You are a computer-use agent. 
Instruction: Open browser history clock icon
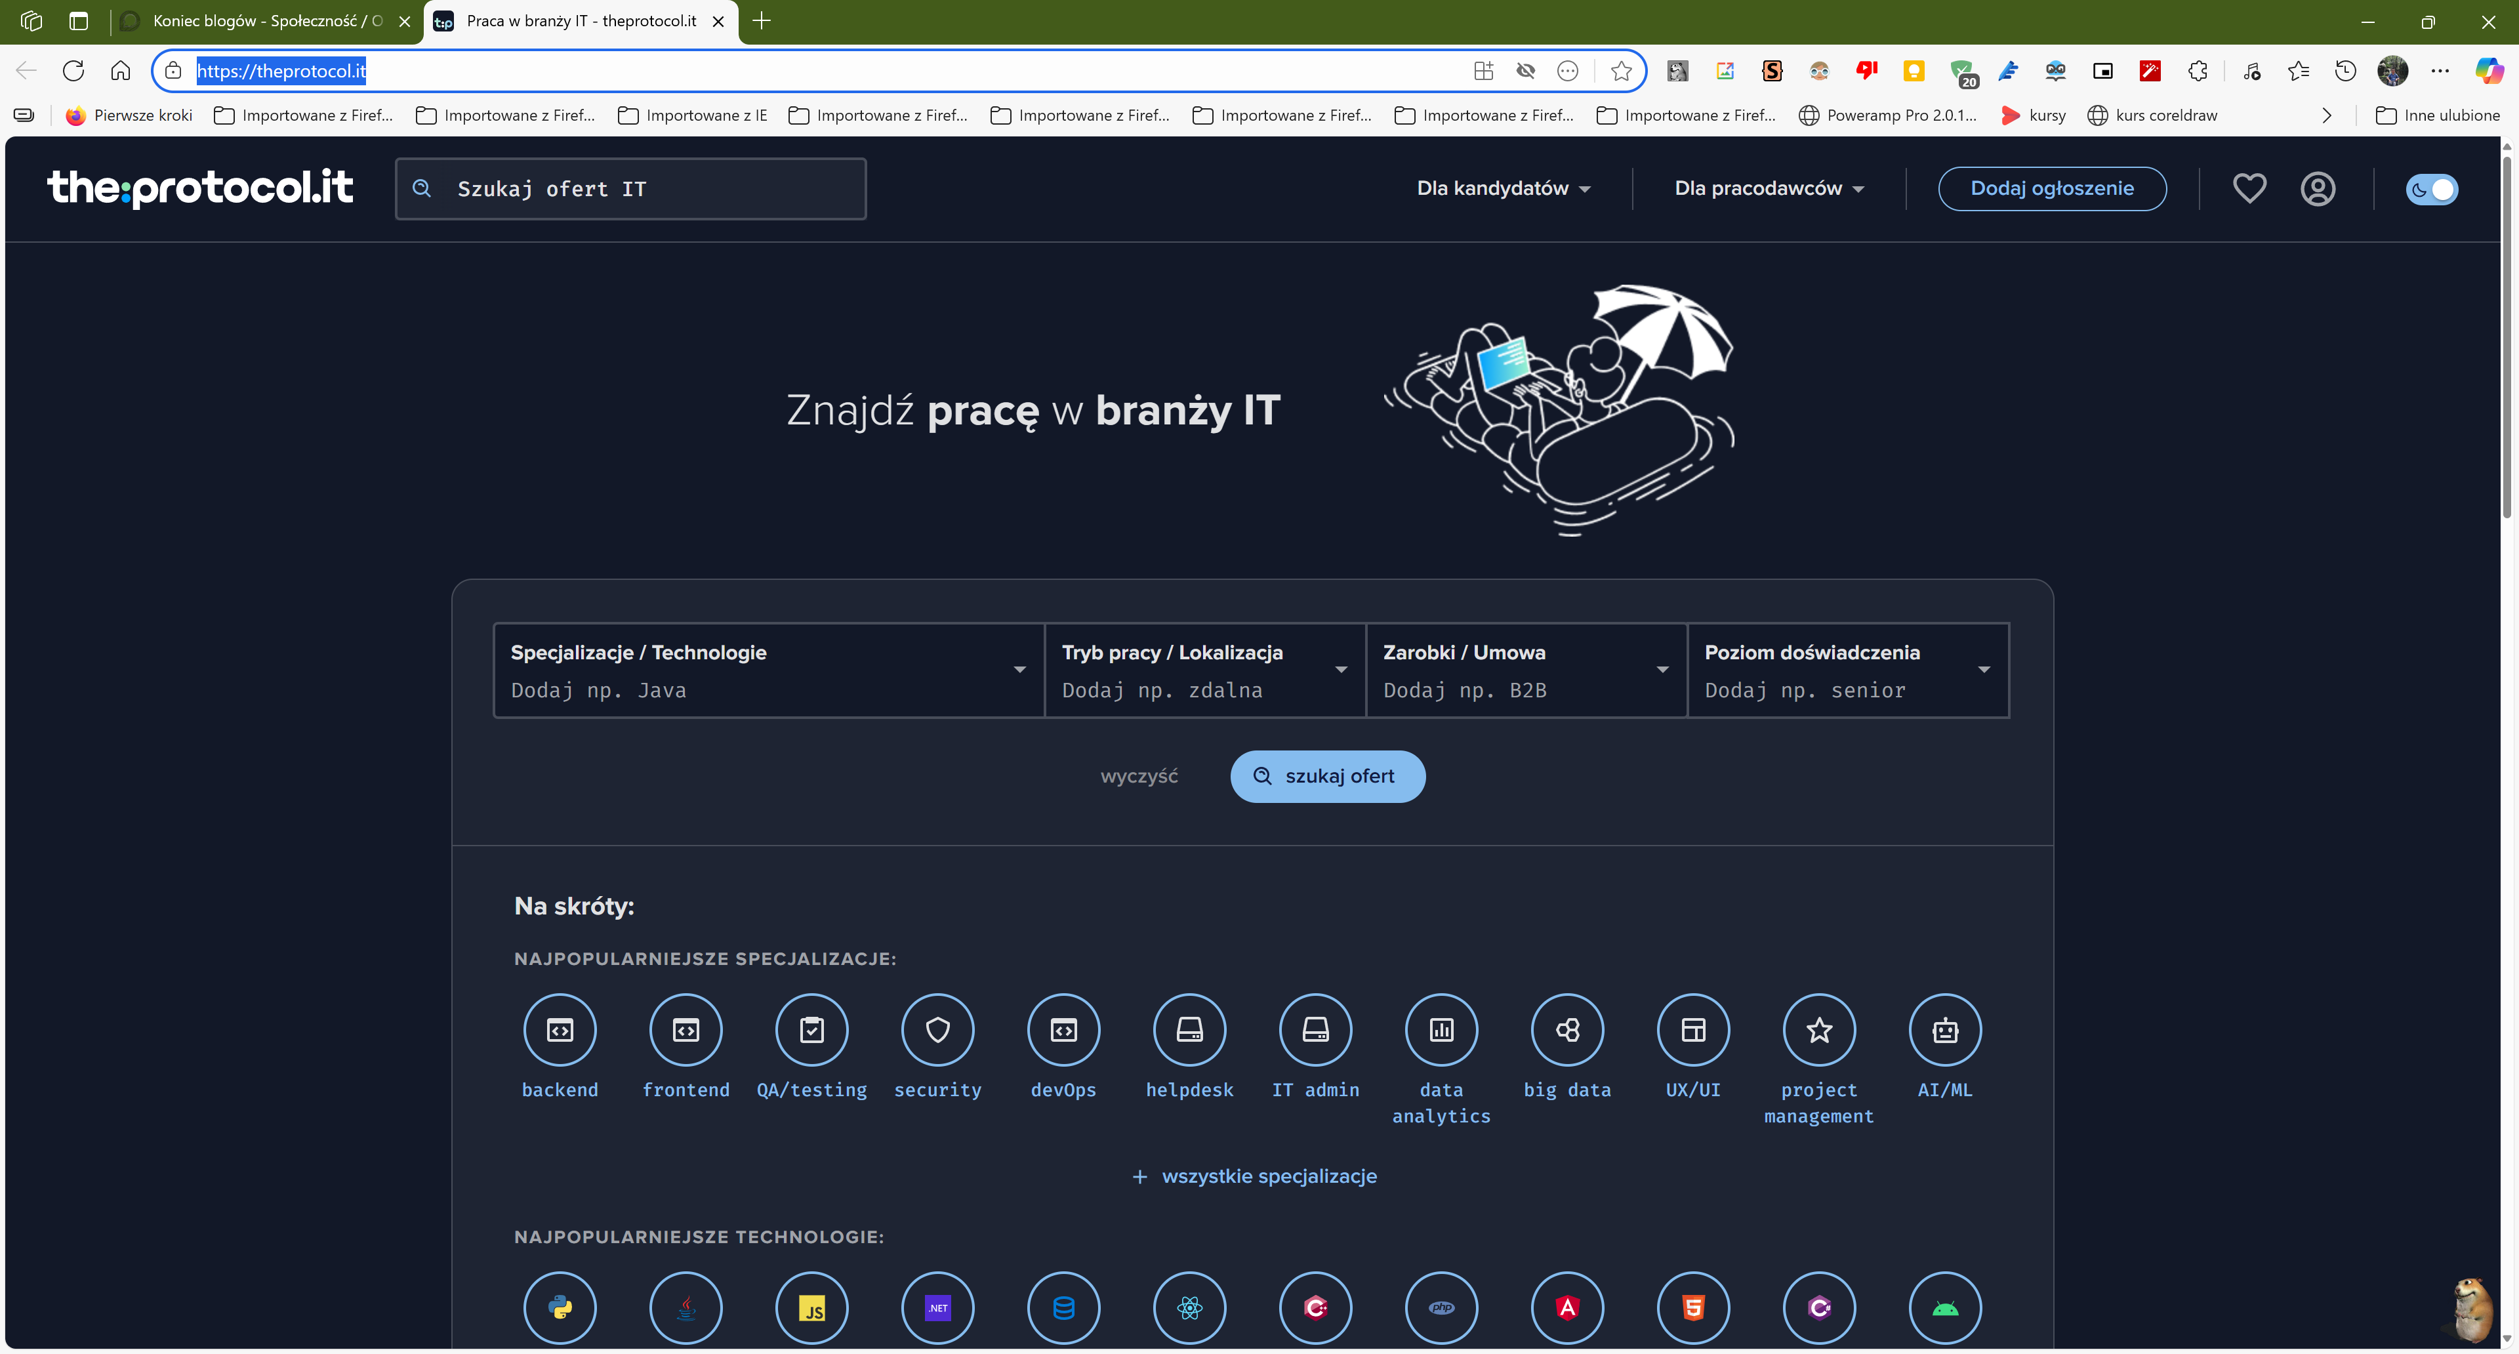point(2345,70)
